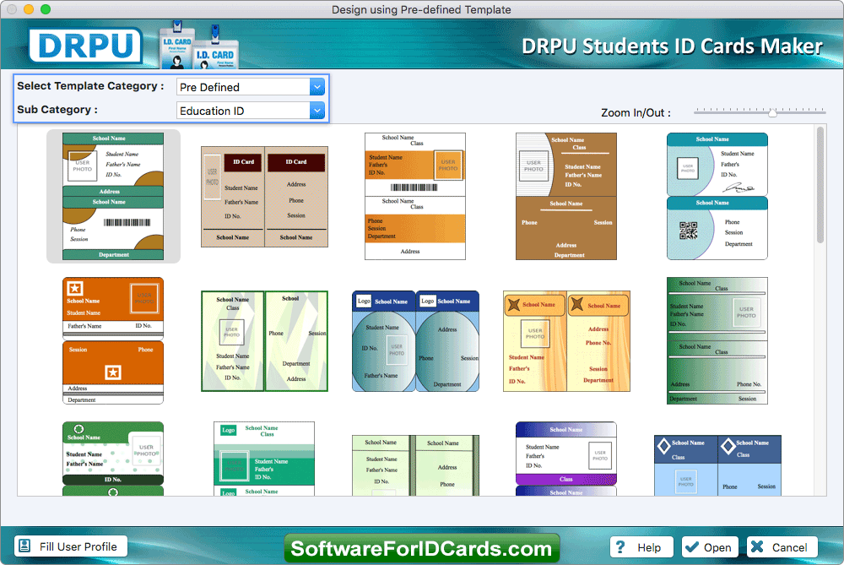The height and width of the screenshot is (565, 844).
Task: Select the green and brown curved template thumbnail
Action: click(x=113, y=197)
